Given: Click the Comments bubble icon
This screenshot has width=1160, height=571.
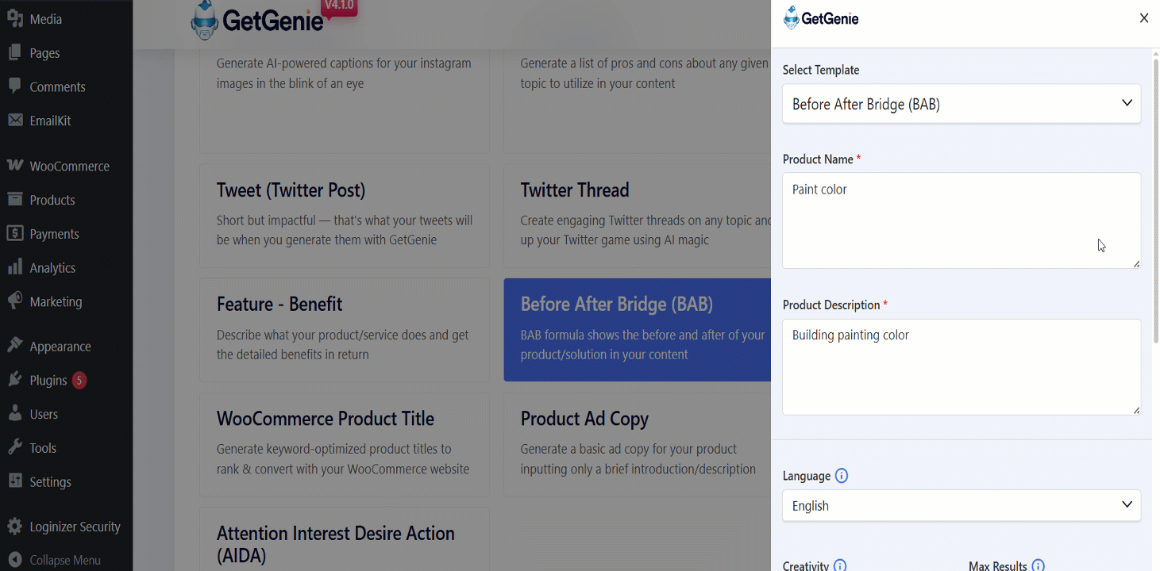Looking at the screenshot, I should tap(15, 86).
